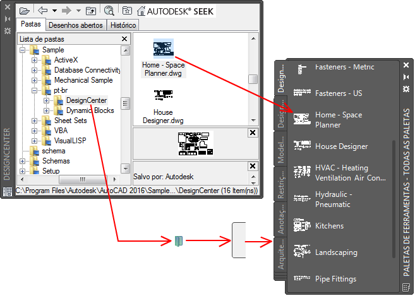Click the DesignCenter tree view toggle icon

8,192
